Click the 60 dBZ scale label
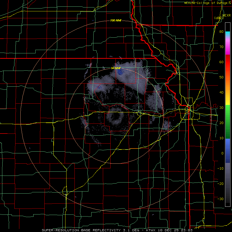 pos(221,62)
